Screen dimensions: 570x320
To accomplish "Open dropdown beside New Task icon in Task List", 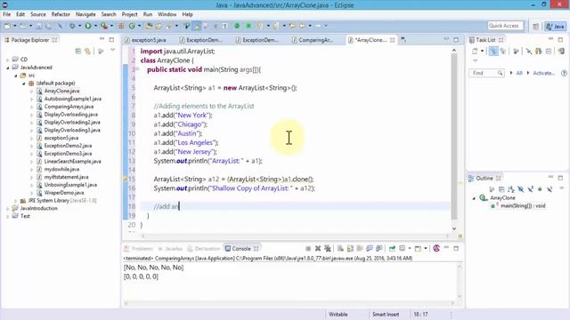I will [482, 52].
